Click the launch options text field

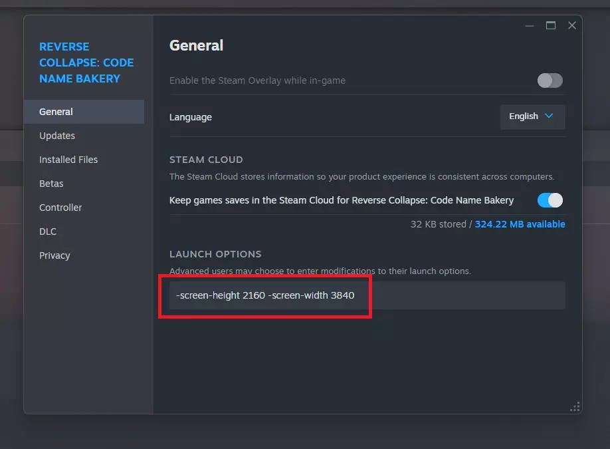click(367, 295)
